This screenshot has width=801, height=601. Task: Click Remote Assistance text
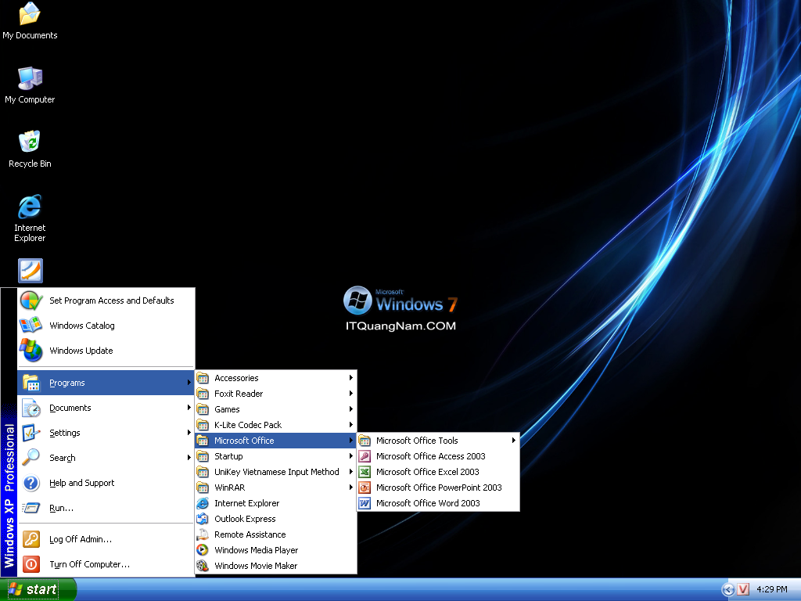pyautogui.click(x=250, y=534)
